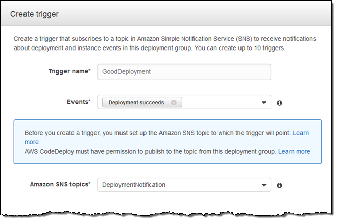Open Learn more link about publish permission
Screen dimensions: 337x221
pyautogui.click(x=294, y=151)
